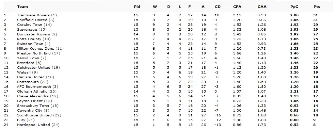Select the GD column header
The height and width of the screenshot is (130, 335).
click(x=218, y=6)
